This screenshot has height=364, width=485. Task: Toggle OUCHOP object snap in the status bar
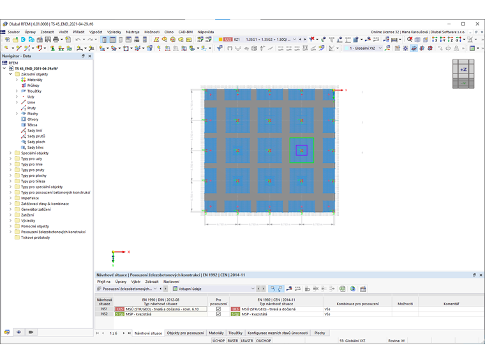click(264, 340)
